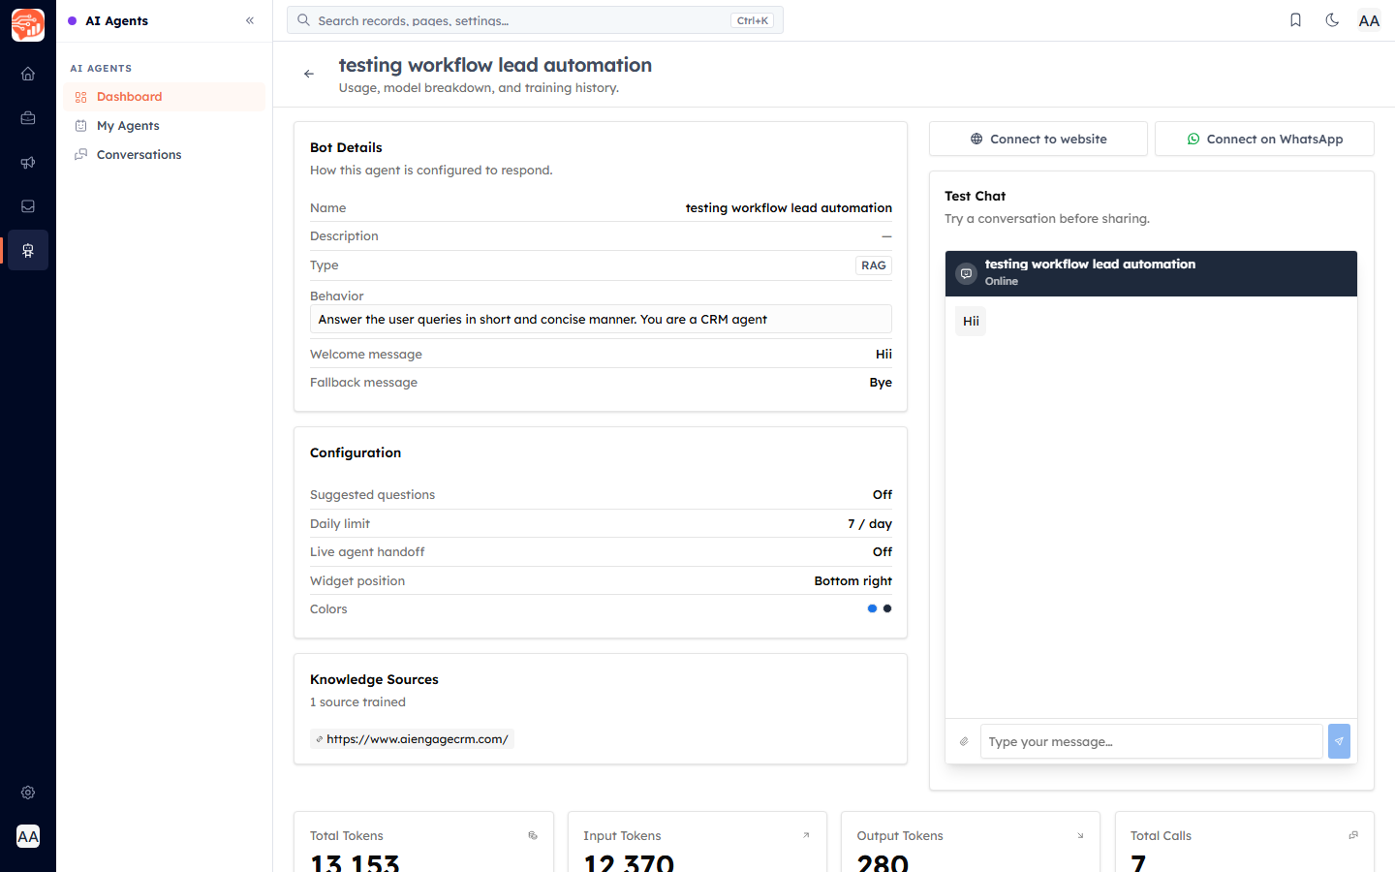Click the blue color swatch

coord(872,608)
